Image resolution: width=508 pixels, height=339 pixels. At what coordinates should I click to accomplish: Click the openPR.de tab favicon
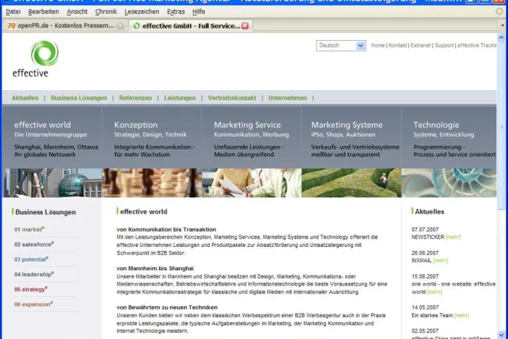pyautogui.click(x=11, y=26)
